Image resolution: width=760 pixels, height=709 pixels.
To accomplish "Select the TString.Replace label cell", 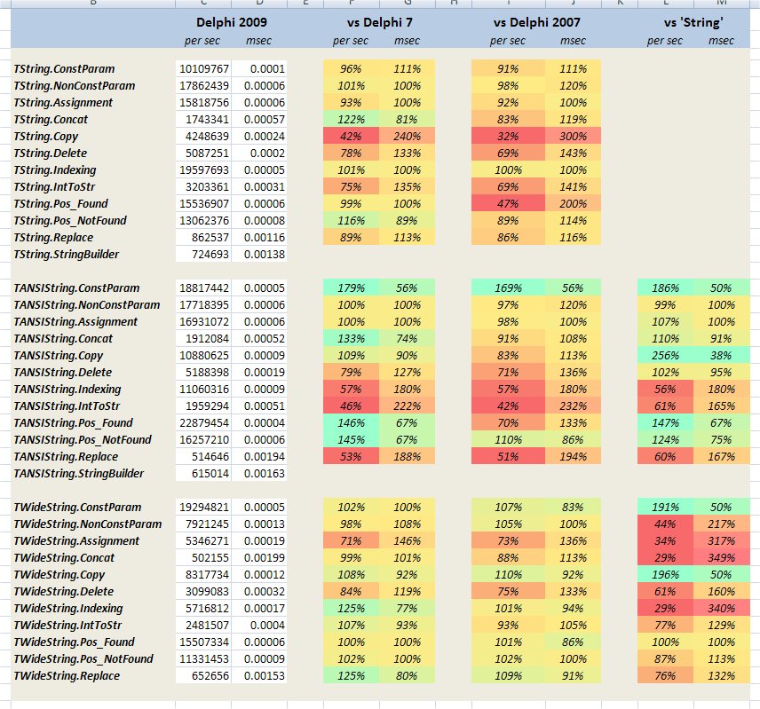I will coord(53,237).
